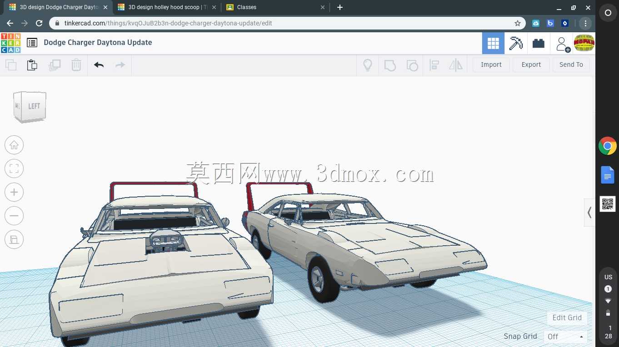
Task: Zoom out with the minus icon
Action: coord(14,216)
